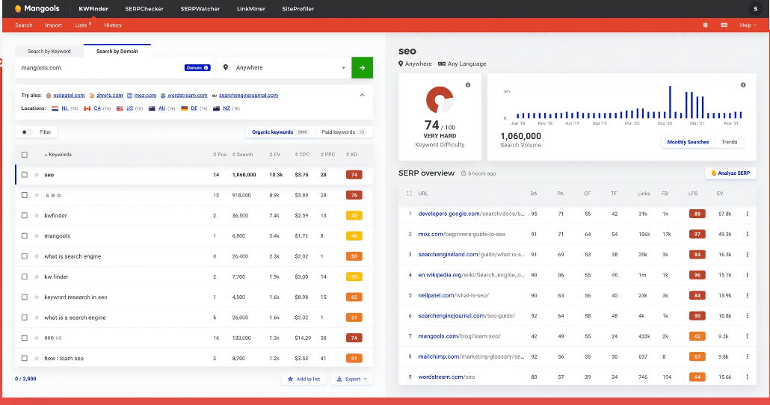Check the checkbox for mangools keyword
Image resolution: width=770 pixels, height=405 pixels.
click(x=25, y=236)
